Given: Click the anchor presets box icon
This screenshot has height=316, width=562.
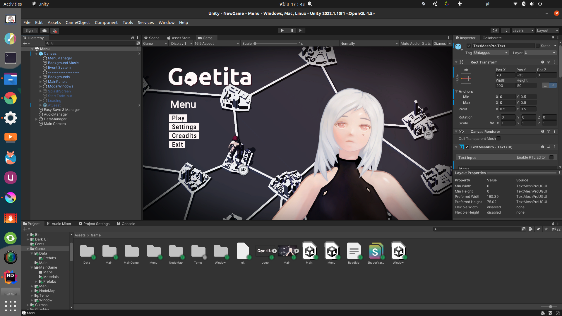Looking at the screenshot, I should (466, 78).
